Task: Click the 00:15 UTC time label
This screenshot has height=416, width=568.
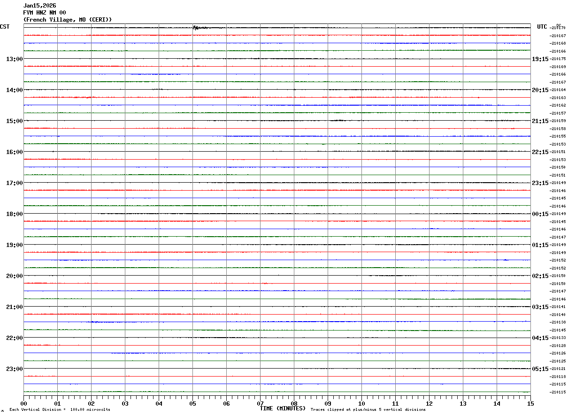Action: tap(540, 214)
